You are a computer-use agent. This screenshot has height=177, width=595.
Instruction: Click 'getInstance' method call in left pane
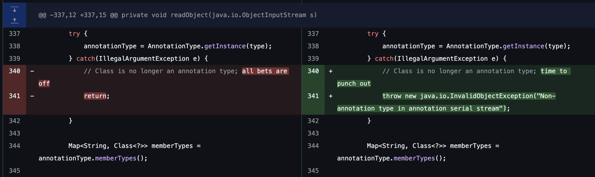click(x=225, y=46)
